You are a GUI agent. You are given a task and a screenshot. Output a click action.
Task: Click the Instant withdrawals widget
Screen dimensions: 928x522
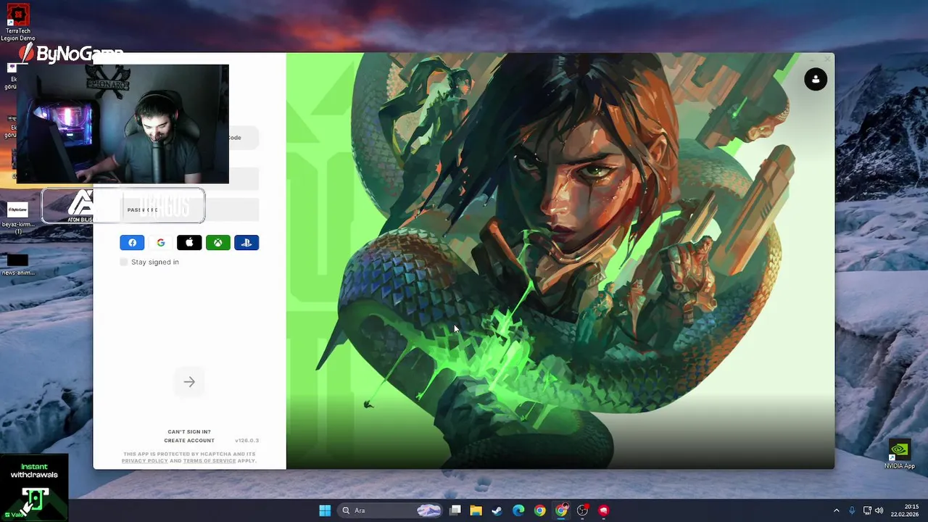point(34,487)
